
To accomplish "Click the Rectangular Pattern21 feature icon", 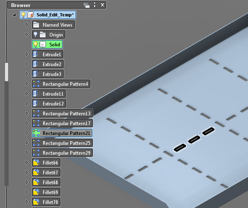I will click(36, 133).
